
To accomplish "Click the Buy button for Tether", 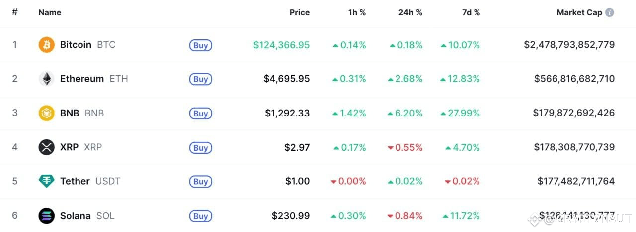I will pyautogui.click(x=201, y=182).
